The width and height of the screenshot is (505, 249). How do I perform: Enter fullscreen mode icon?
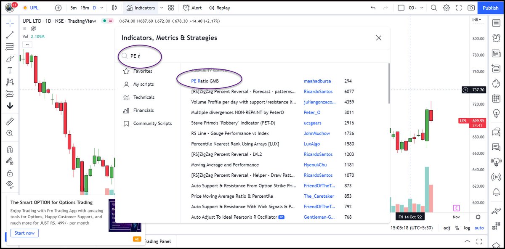[459, 8]
